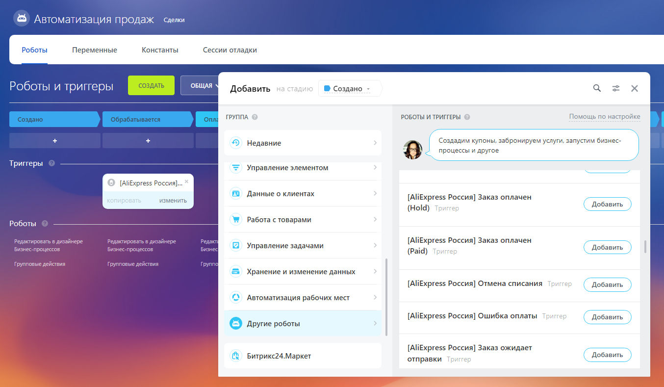The image size is (664, 387).
Task: Click изменить on the AliExpress trigger card
Action: tap(173, 200)
